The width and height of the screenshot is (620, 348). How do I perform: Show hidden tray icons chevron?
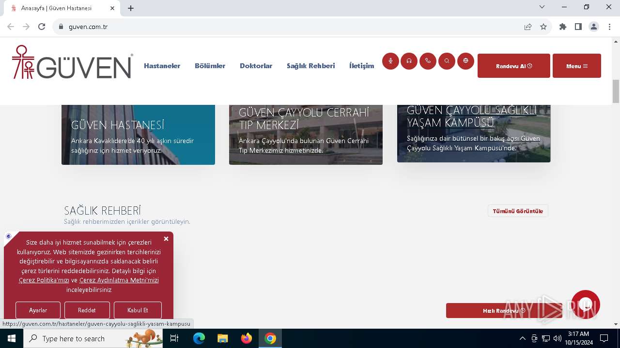pos(522,338)
